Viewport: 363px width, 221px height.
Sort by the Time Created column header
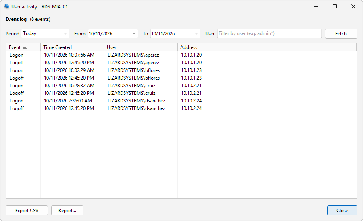pos(72,47)
